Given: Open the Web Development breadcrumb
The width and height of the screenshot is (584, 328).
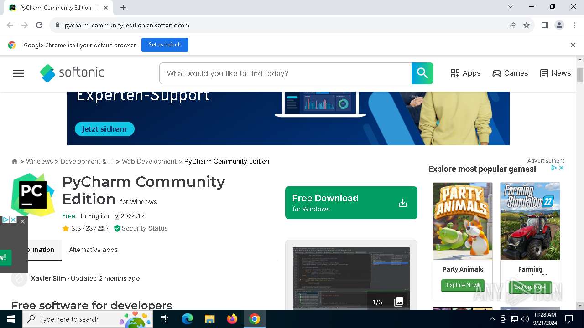Looking at the screenshot, I should (149, 161).
